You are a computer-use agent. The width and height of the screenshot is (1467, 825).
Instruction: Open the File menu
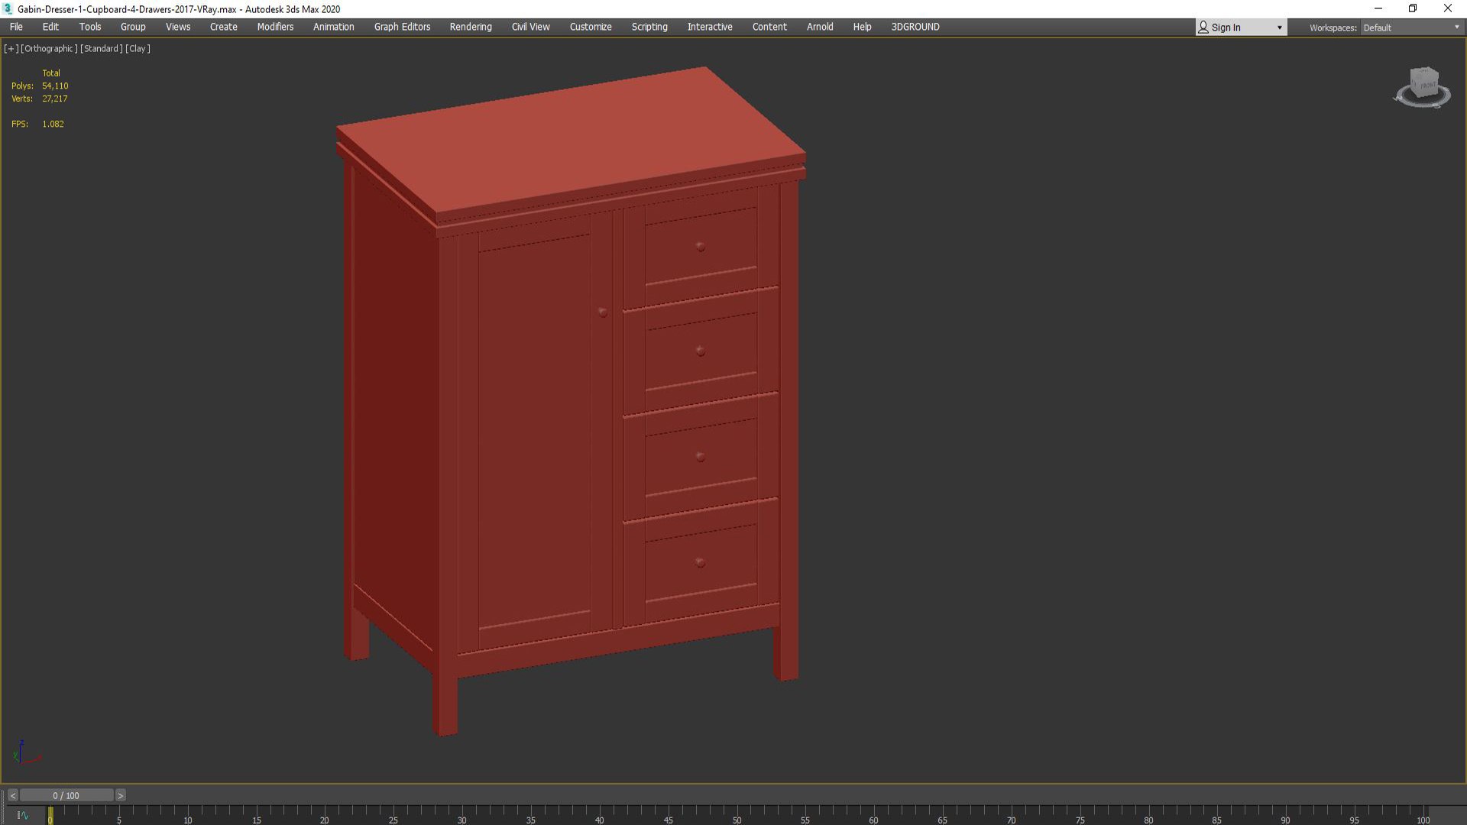point(16,27)
